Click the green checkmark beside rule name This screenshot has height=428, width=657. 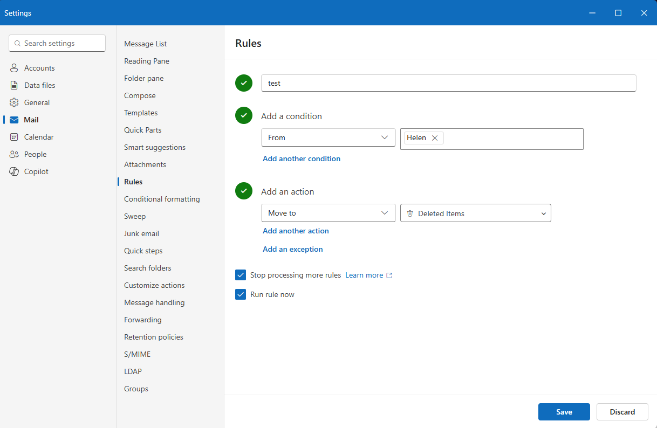point(244,83)
